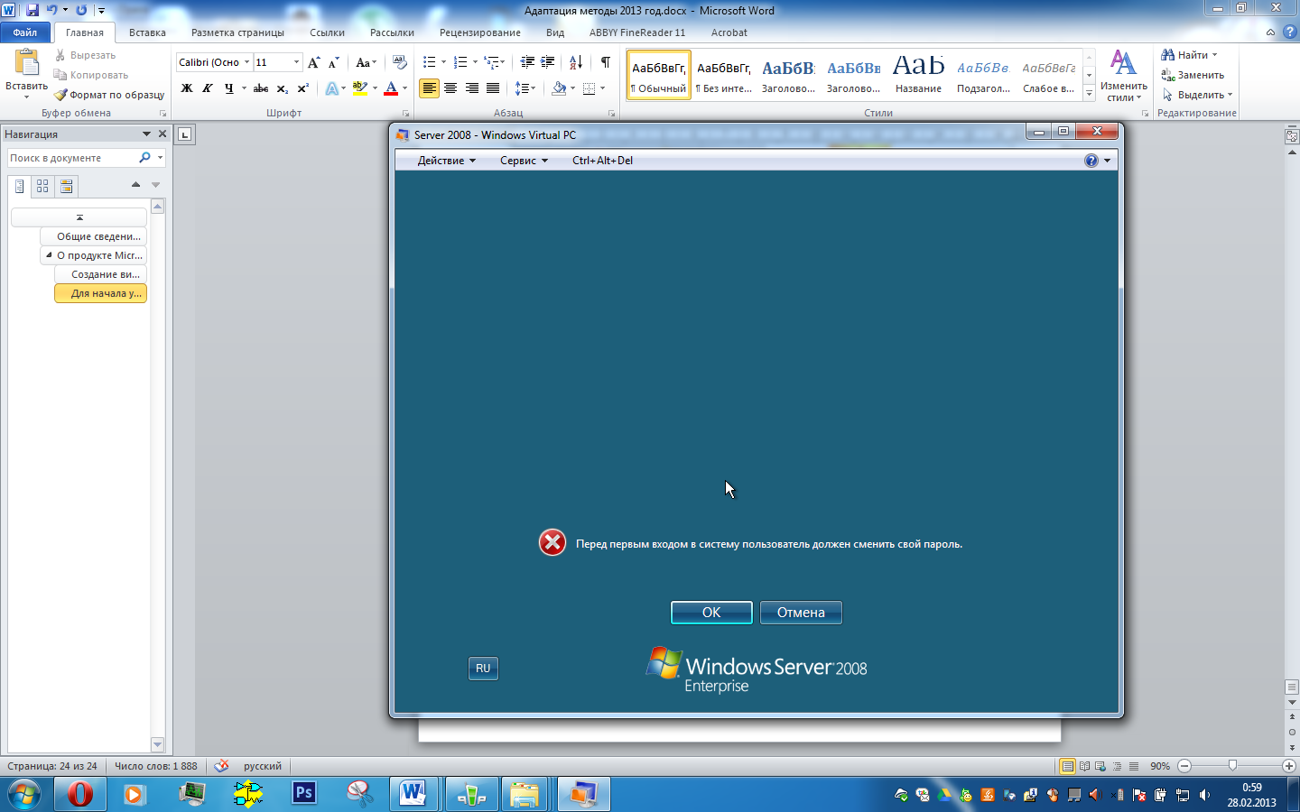
Task: Click the red font color button
Action: click(x=391, y=88)
